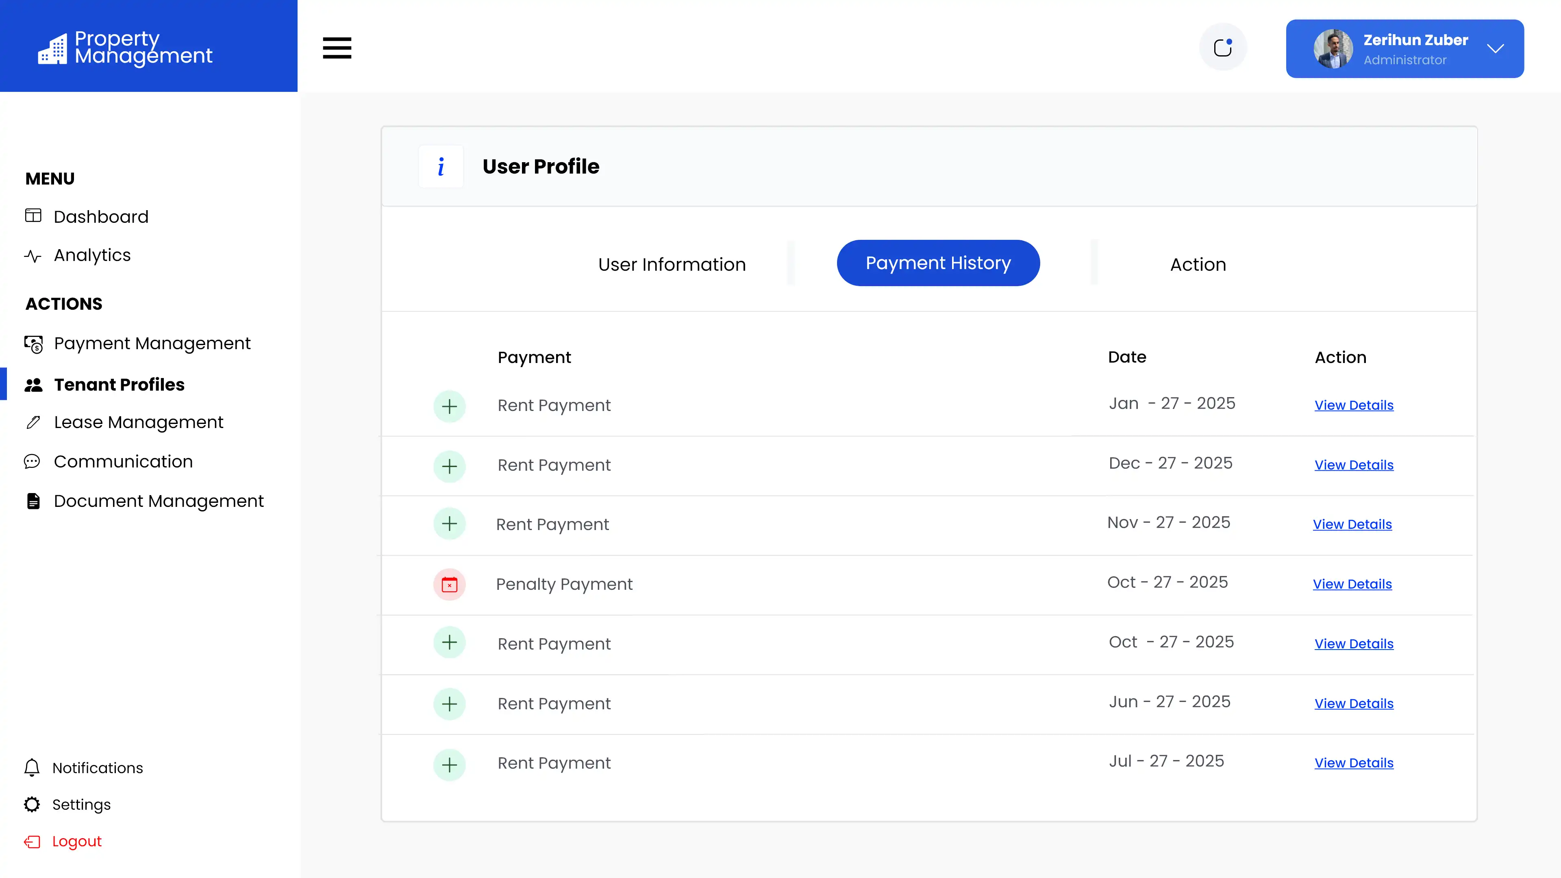Click the Zerihun Zuber profile avatar
The height and width of the screenshot is (878, 1561).
(1333, 48)
